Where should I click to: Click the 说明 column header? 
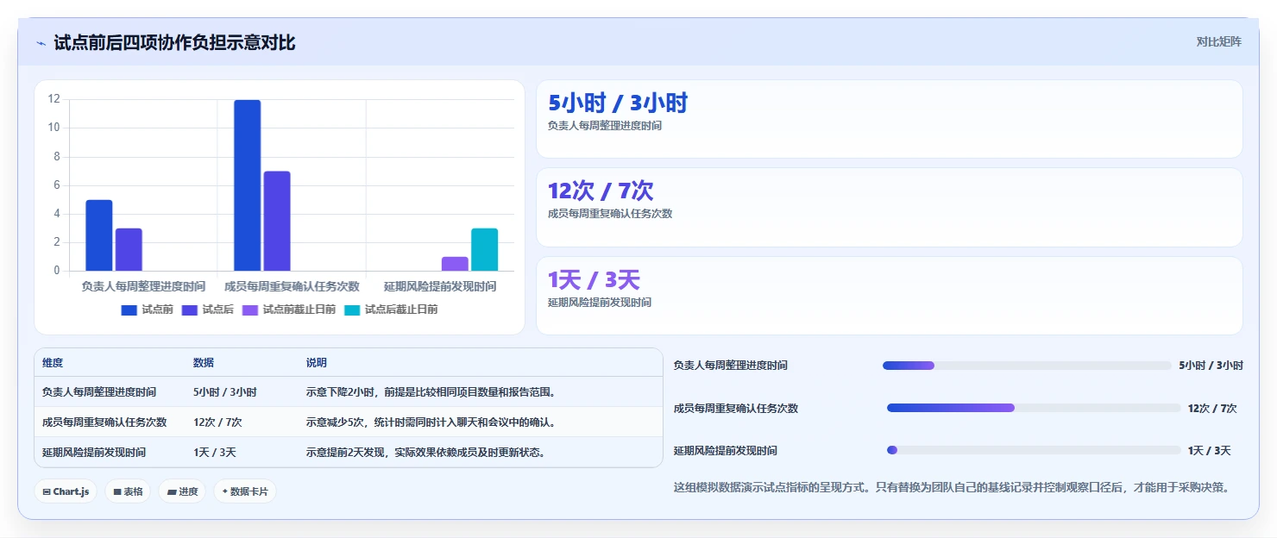pos(317,363)
